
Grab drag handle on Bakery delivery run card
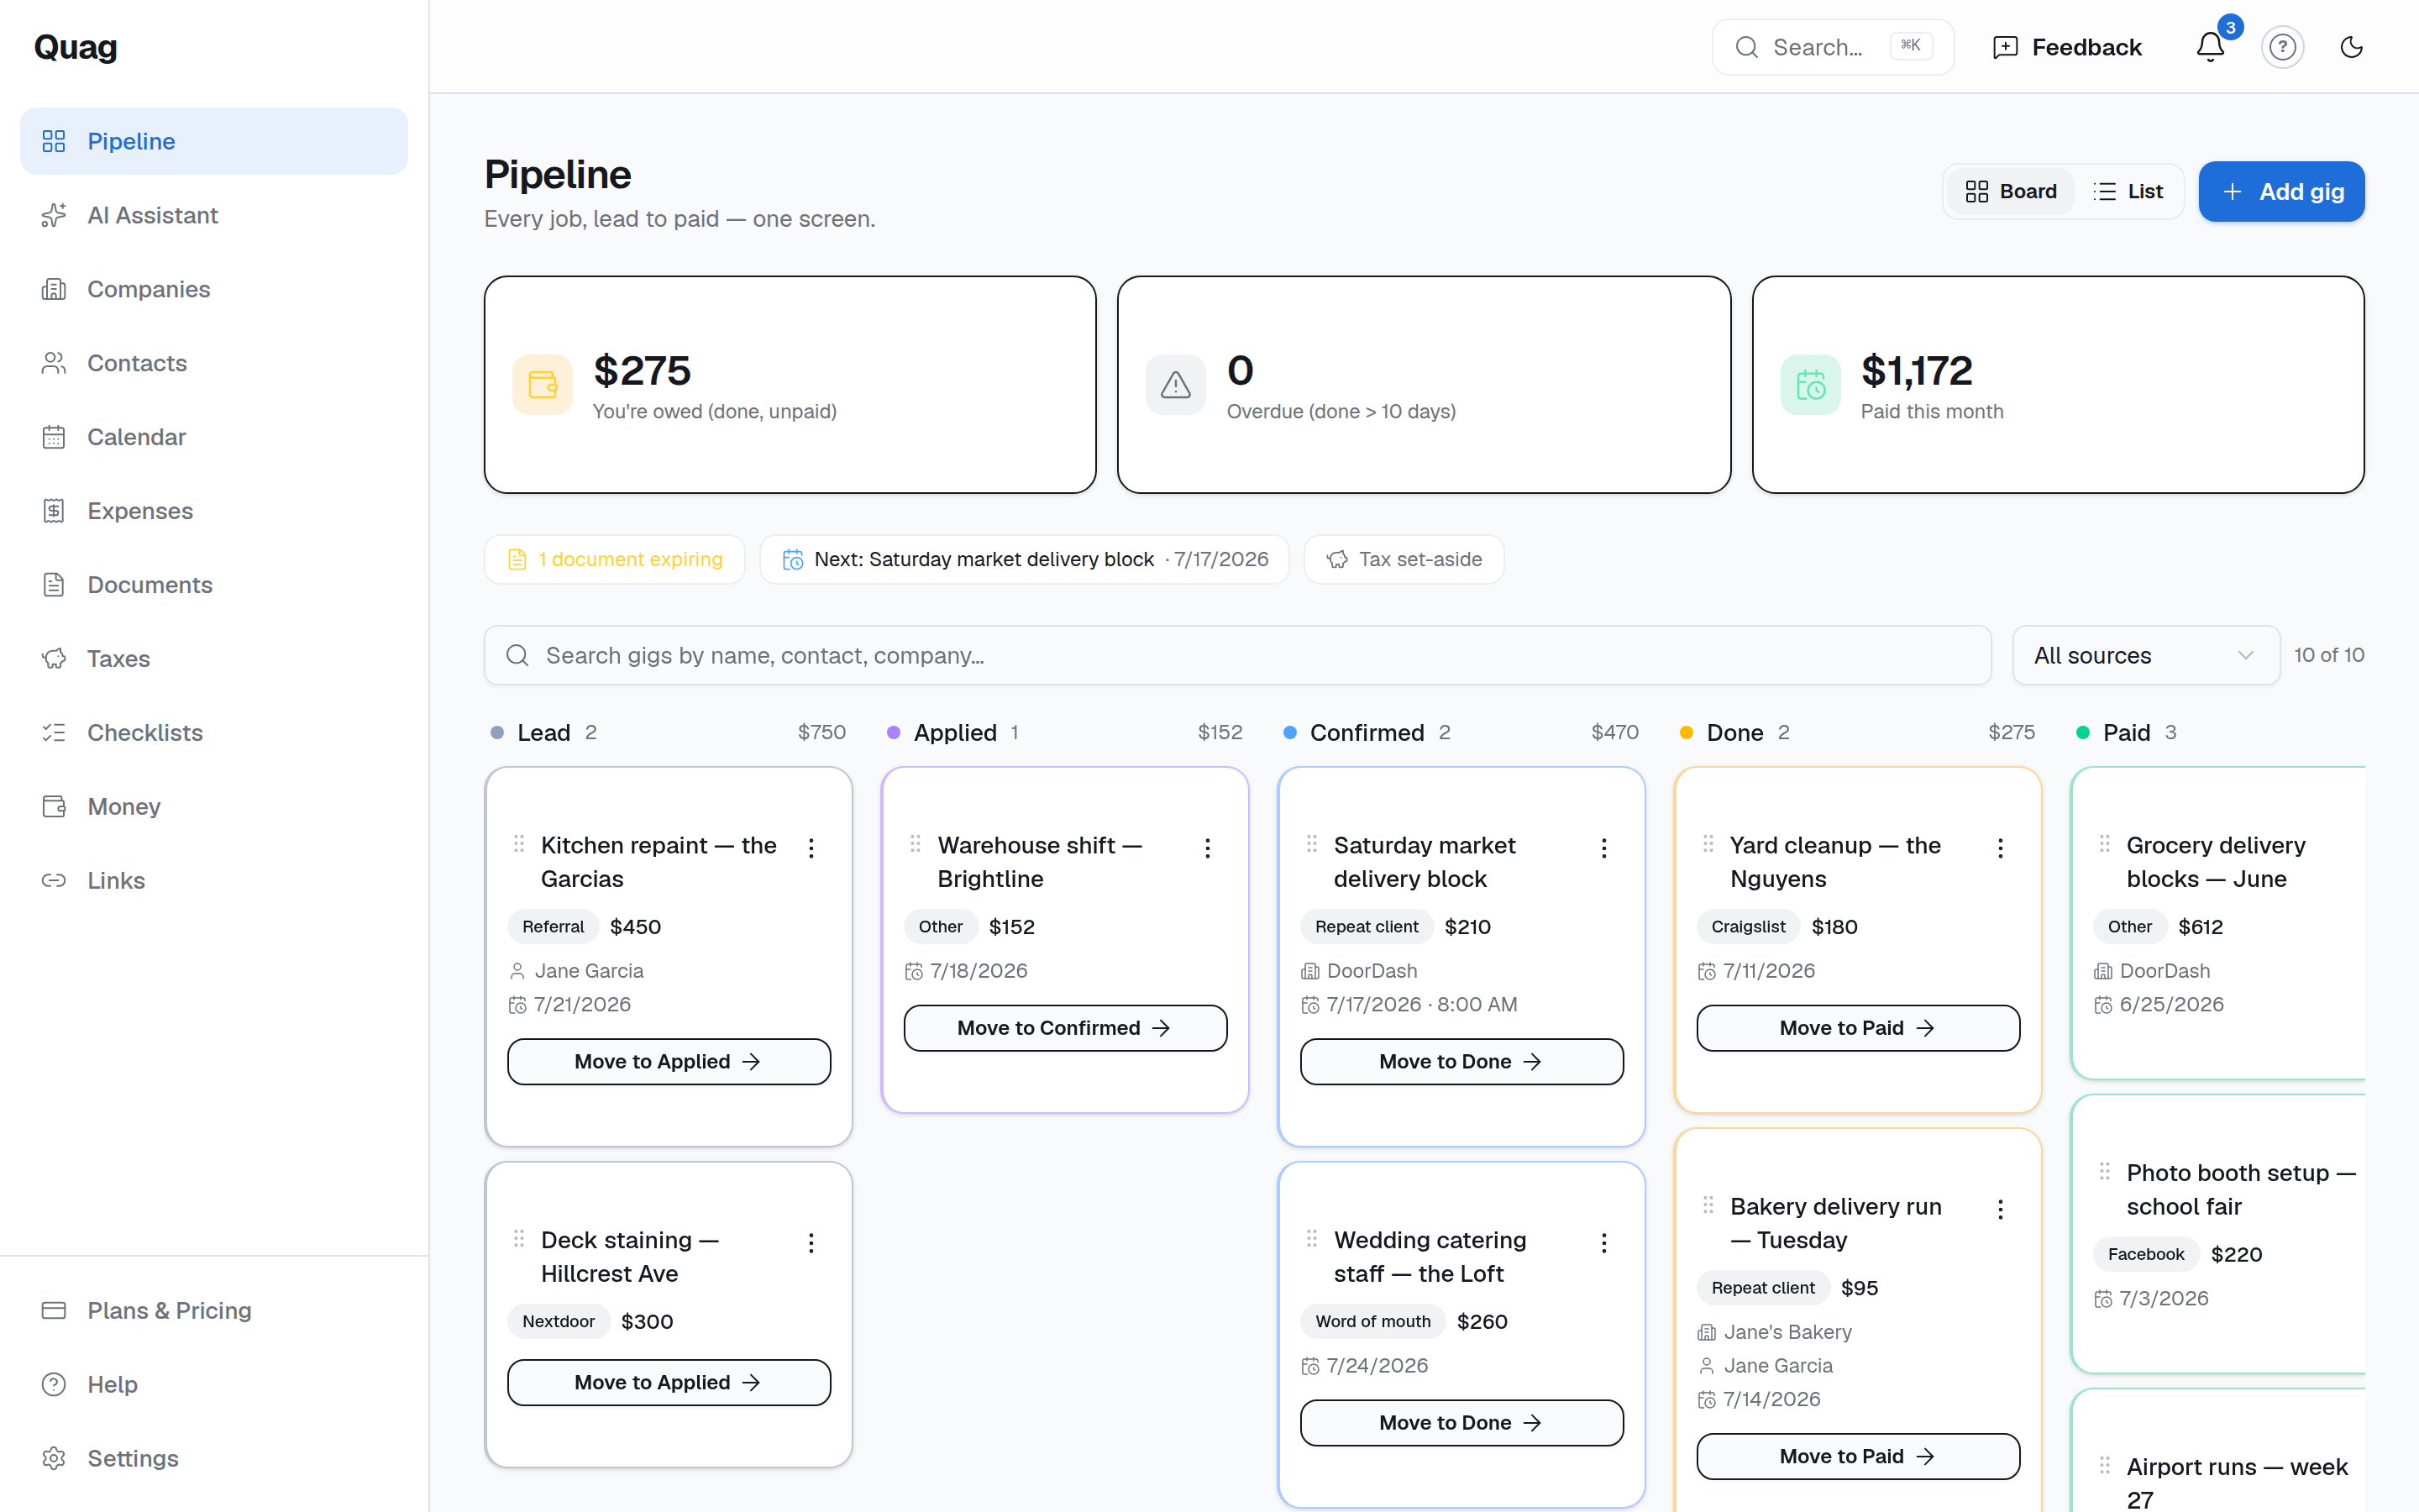[x=1708, y=1205]
